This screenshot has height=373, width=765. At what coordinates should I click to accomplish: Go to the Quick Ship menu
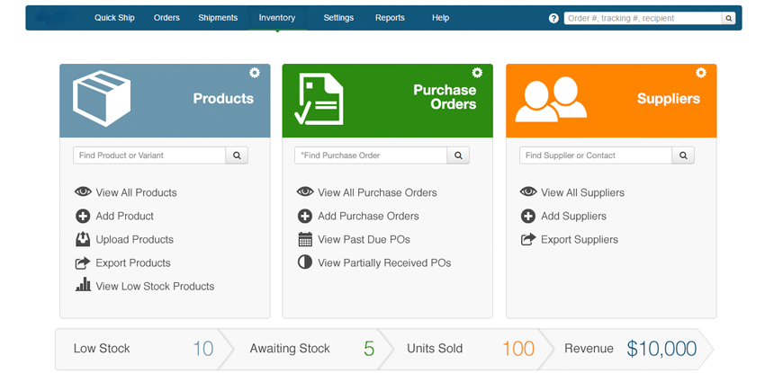(x=114, y=18)
